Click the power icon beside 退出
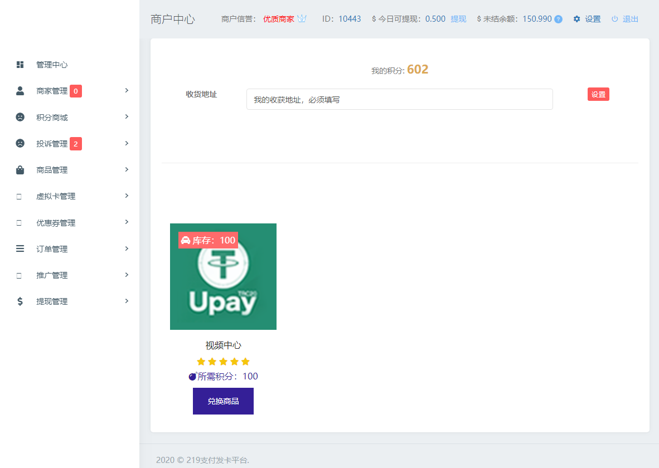 pos(614,19)
